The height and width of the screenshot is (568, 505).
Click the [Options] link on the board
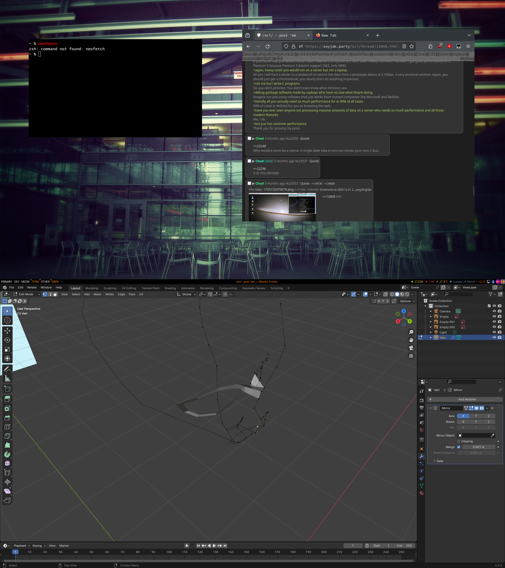tap(467, 59)
